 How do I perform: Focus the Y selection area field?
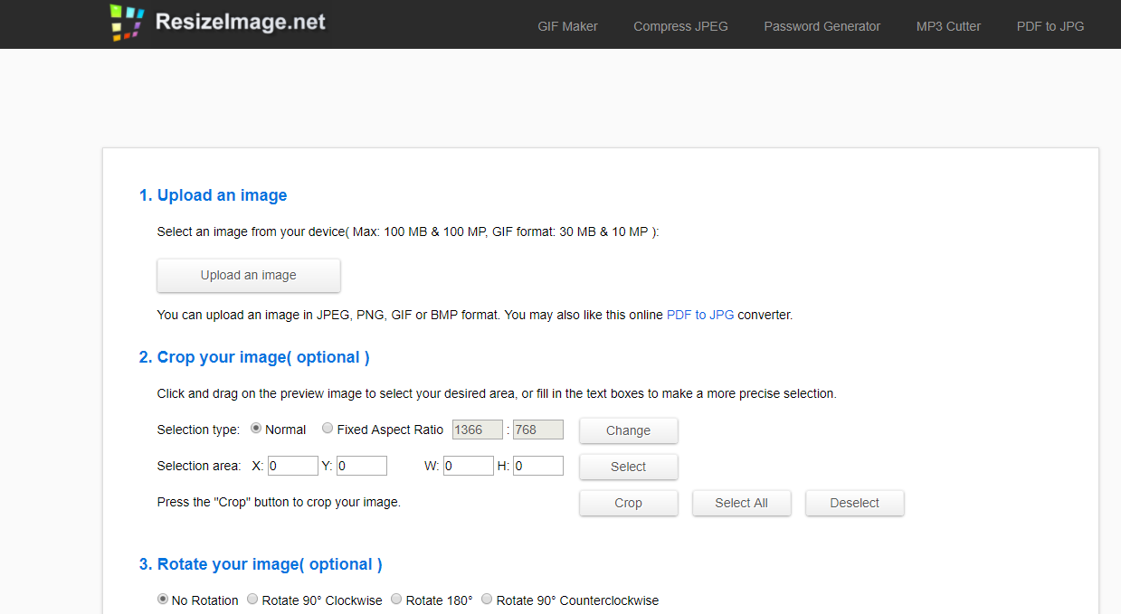point(362,466)
